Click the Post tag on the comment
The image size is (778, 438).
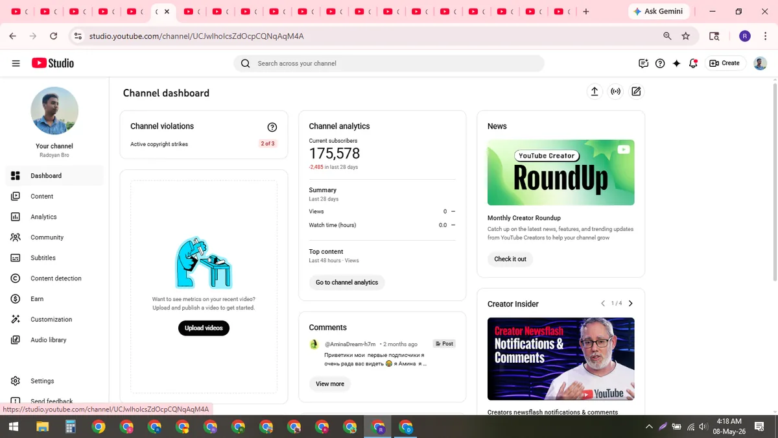pyautogui.click(x=444, y=344)
